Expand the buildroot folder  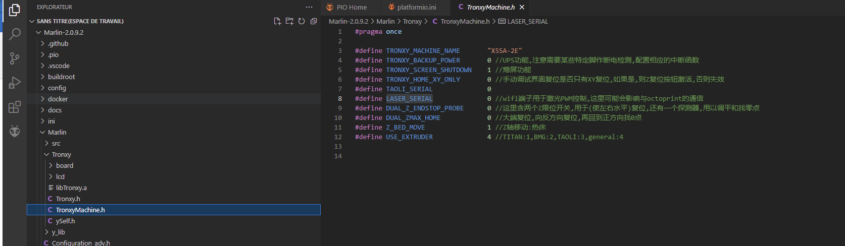61,77
